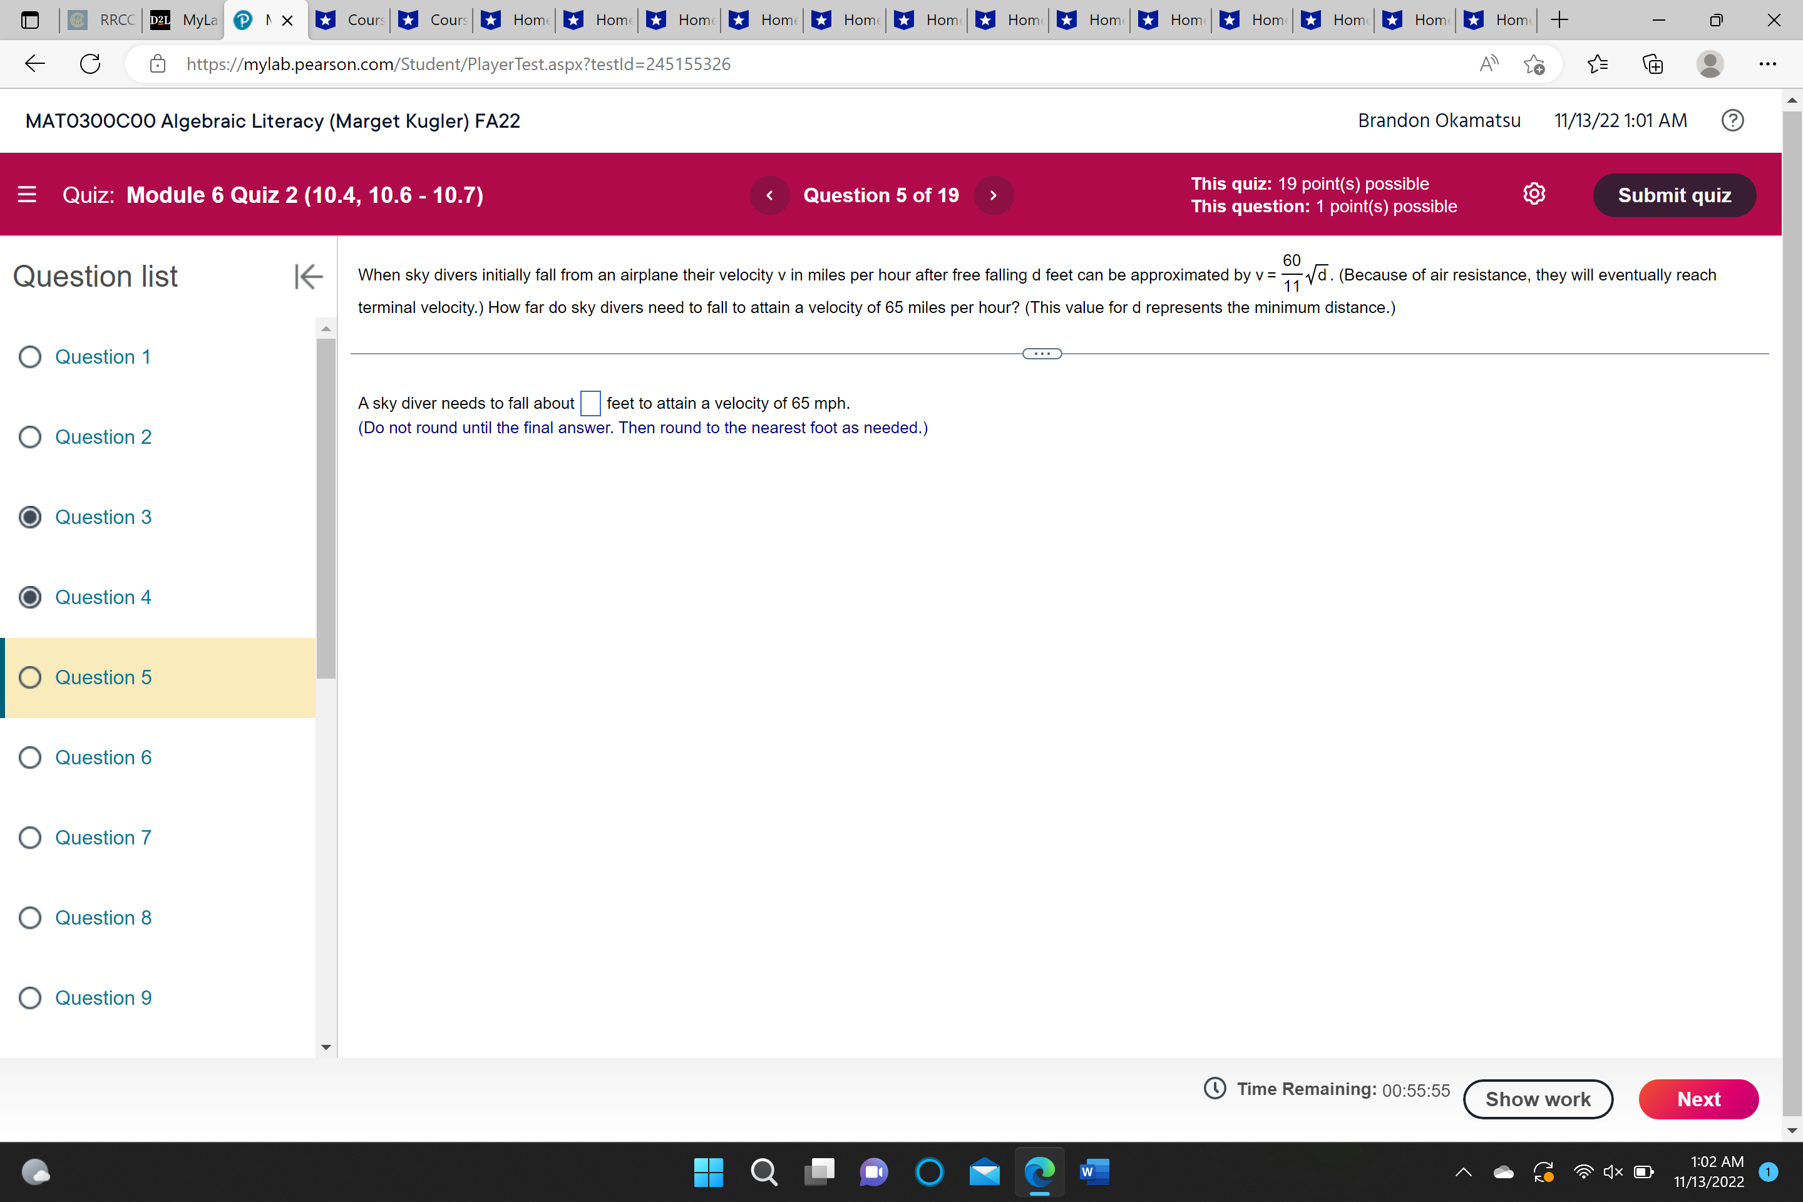Viewport: 1803px width, 1202px height.
Task: Open browser Settings and more menu
Action: point(1767,64)
